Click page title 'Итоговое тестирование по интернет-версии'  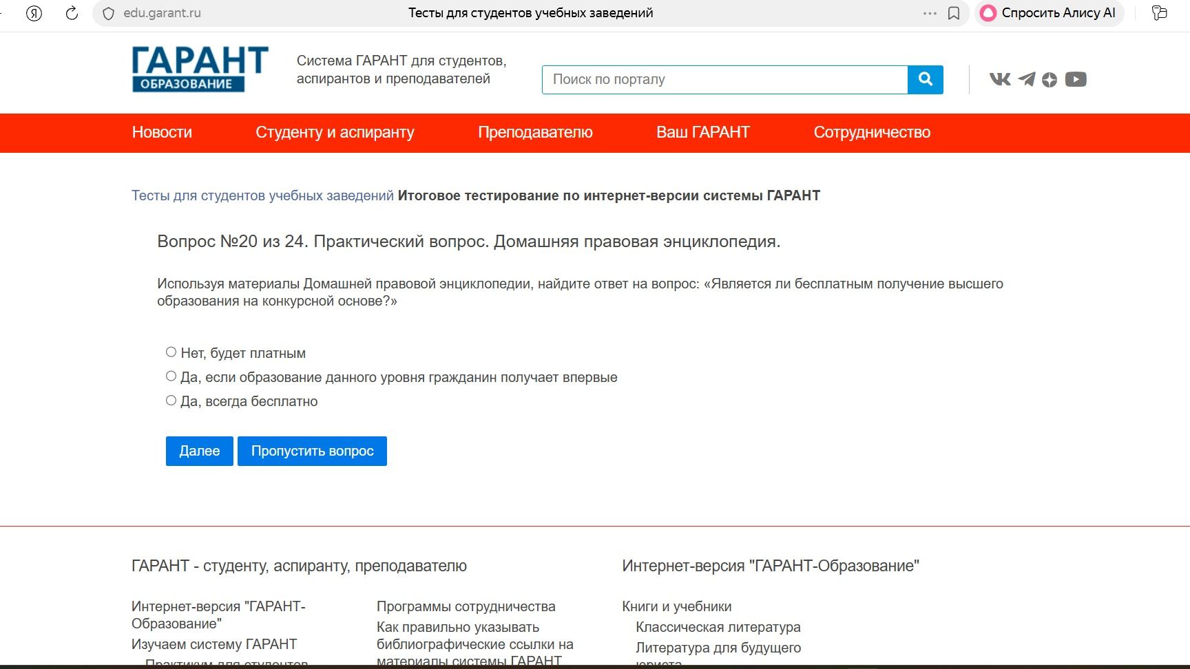[609, 195]
